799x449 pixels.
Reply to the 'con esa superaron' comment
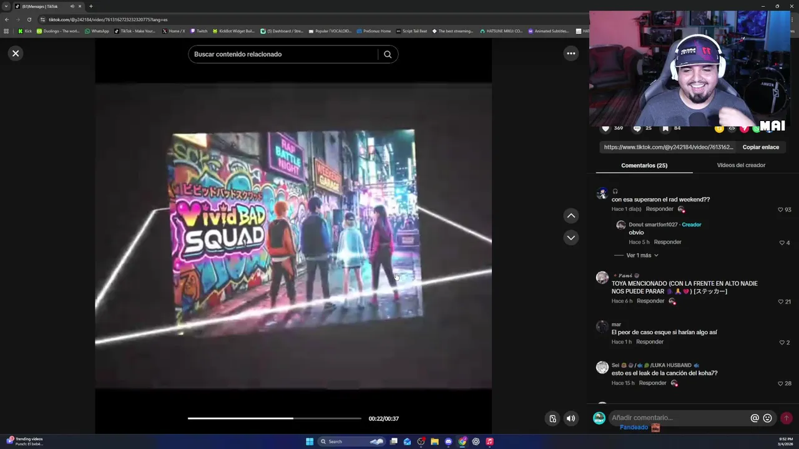659,209
